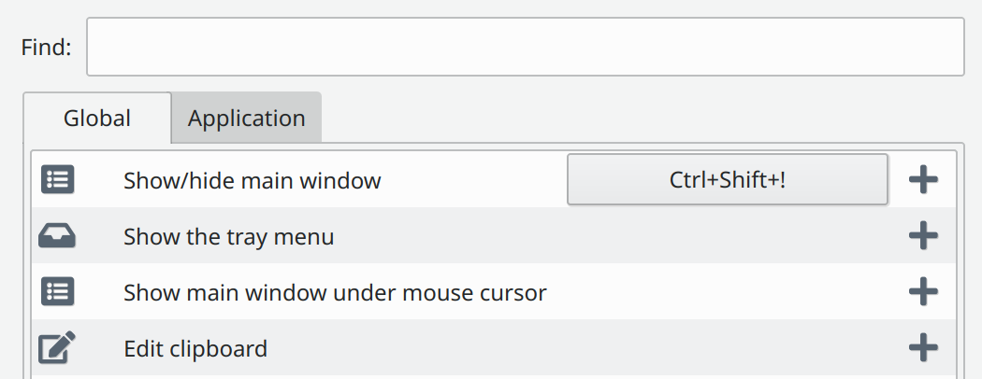Click empty shortcut area of tray menu row
This screenshot has width=982, height=379.
728,236
